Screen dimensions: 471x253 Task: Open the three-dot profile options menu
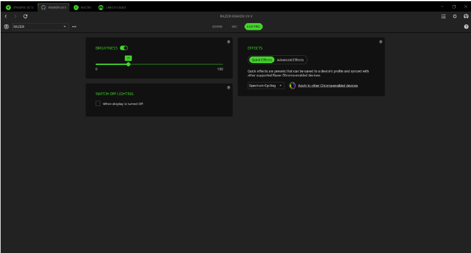74,27
